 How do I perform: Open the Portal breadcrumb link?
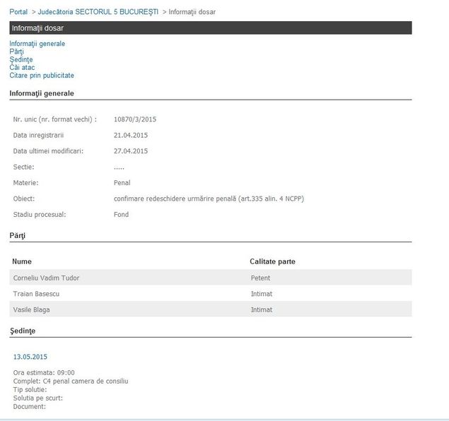(x=18, y=12)
